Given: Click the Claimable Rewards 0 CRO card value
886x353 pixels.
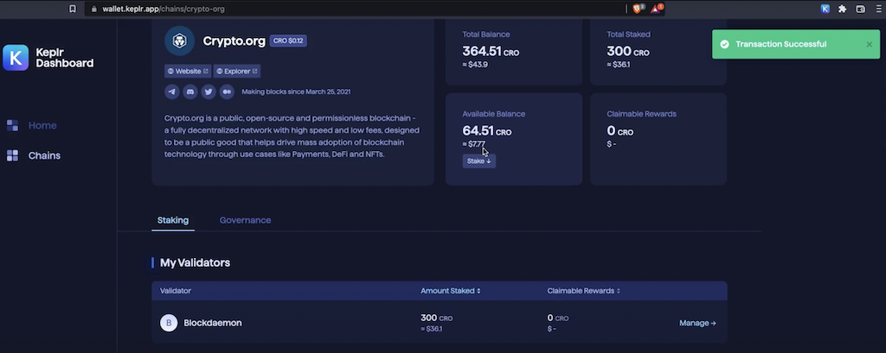Looking at the screenshot, I should coord(620,131).
